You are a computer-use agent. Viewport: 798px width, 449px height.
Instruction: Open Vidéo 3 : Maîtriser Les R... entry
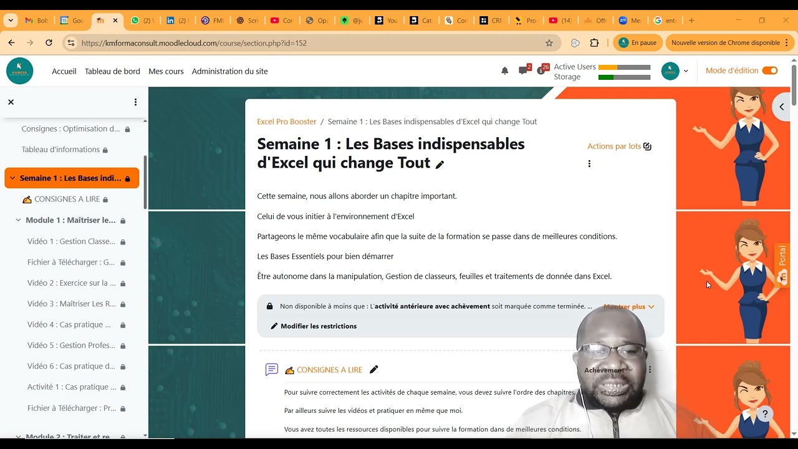[x=71, y=304]
